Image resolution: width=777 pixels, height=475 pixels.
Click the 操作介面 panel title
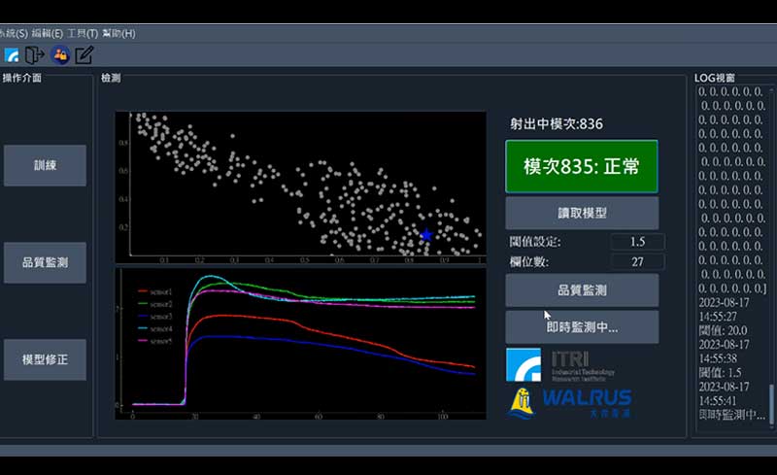pyautogui.click(x=21, y=78)
